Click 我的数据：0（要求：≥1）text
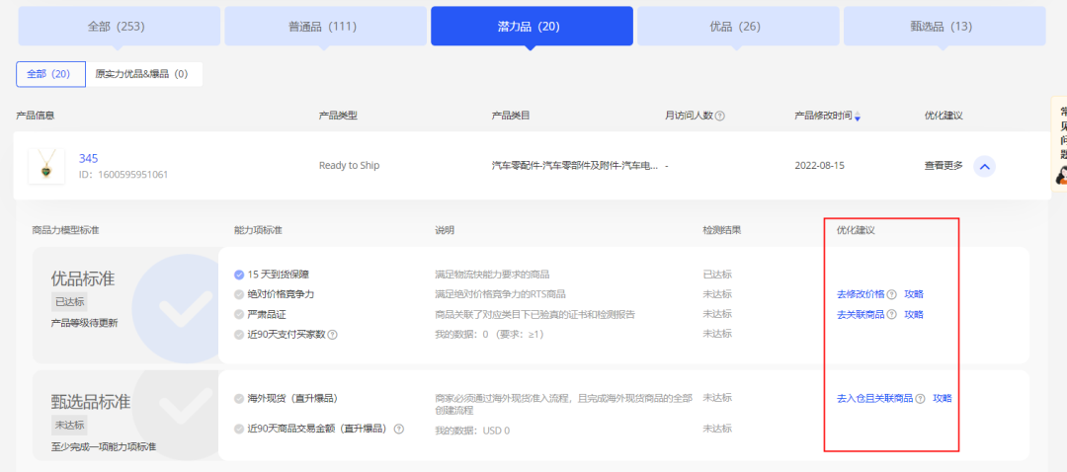 [x=489, y=335]
